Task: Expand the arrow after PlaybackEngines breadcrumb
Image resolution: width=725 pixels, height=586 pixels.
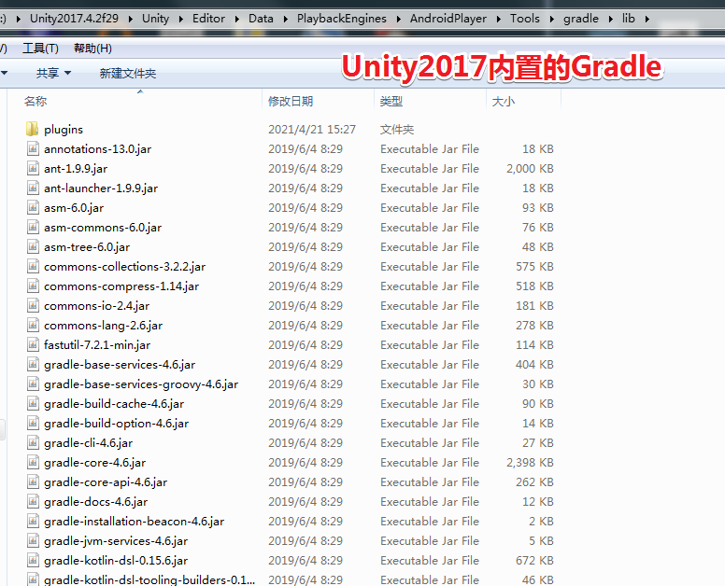Action: tap(399, 19)
